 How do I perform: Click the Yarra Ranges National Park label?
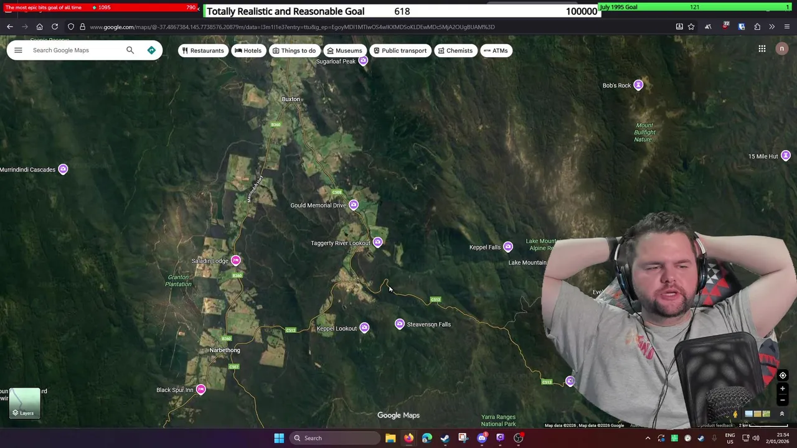pos(498,421)
